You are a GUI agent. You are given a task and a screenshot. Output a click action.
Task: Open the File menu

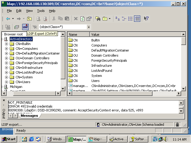pyautogui.click(x=9, y=11)
